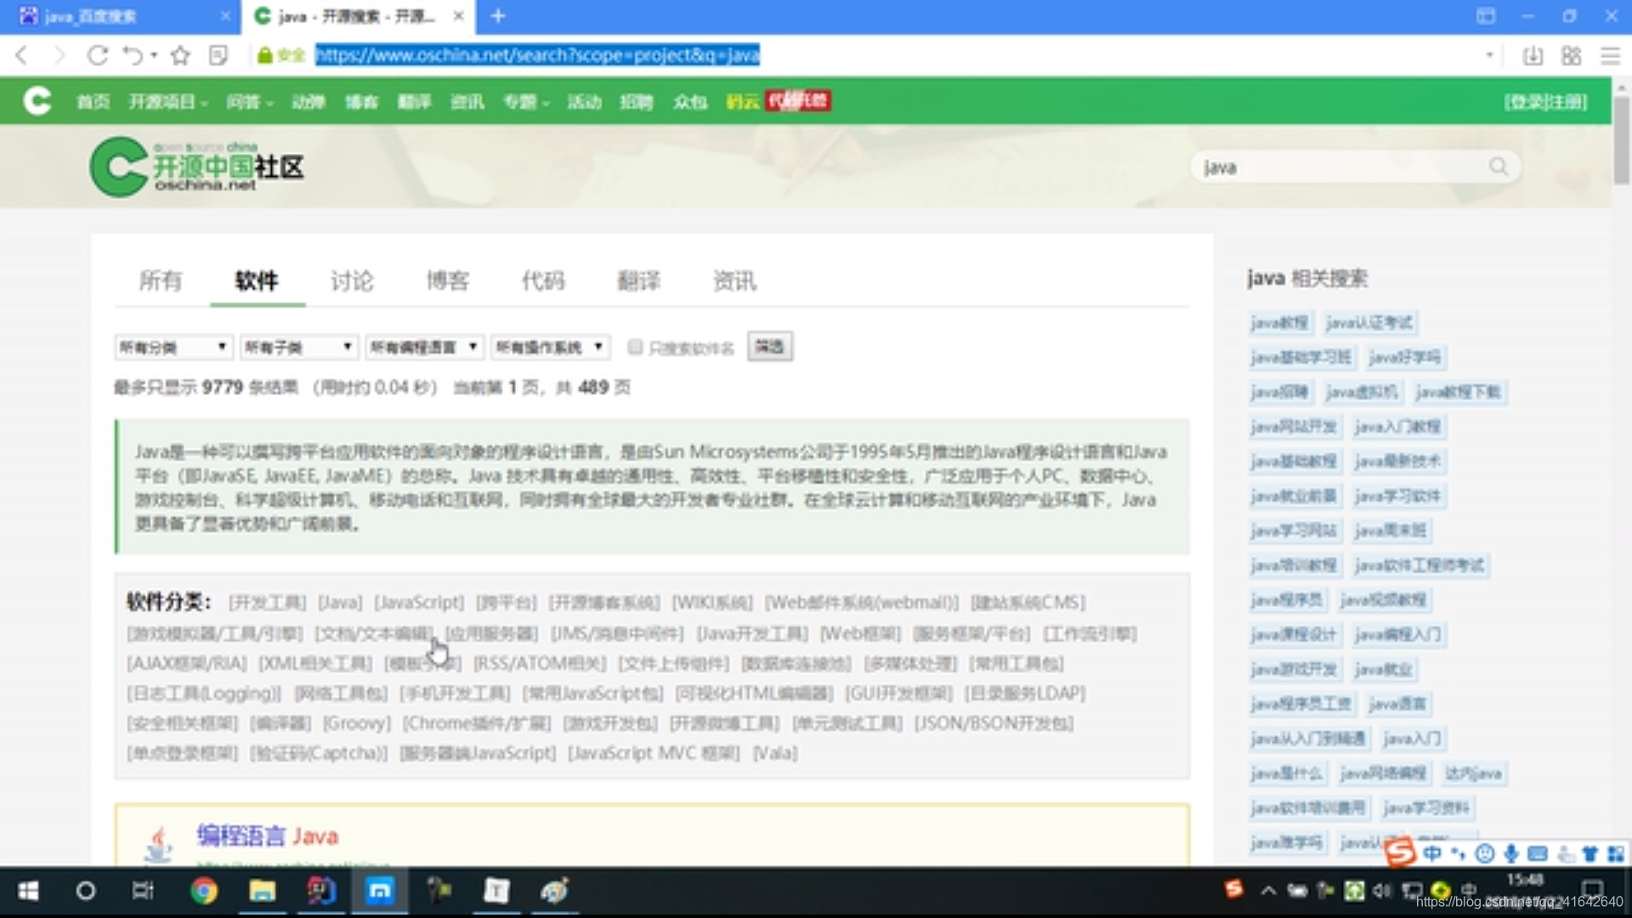This screenshot has width=1632, height=918.
Task: Switch to IntelliJ IDEA on taskbar
Action: (x=320, y=891)
